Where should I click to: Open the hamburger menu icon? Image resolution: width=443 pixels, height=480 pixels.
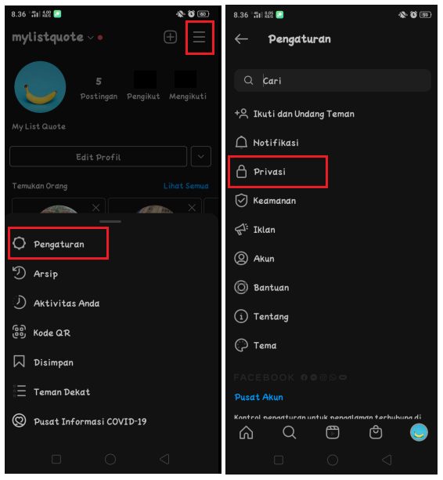(x=200, y=37)
